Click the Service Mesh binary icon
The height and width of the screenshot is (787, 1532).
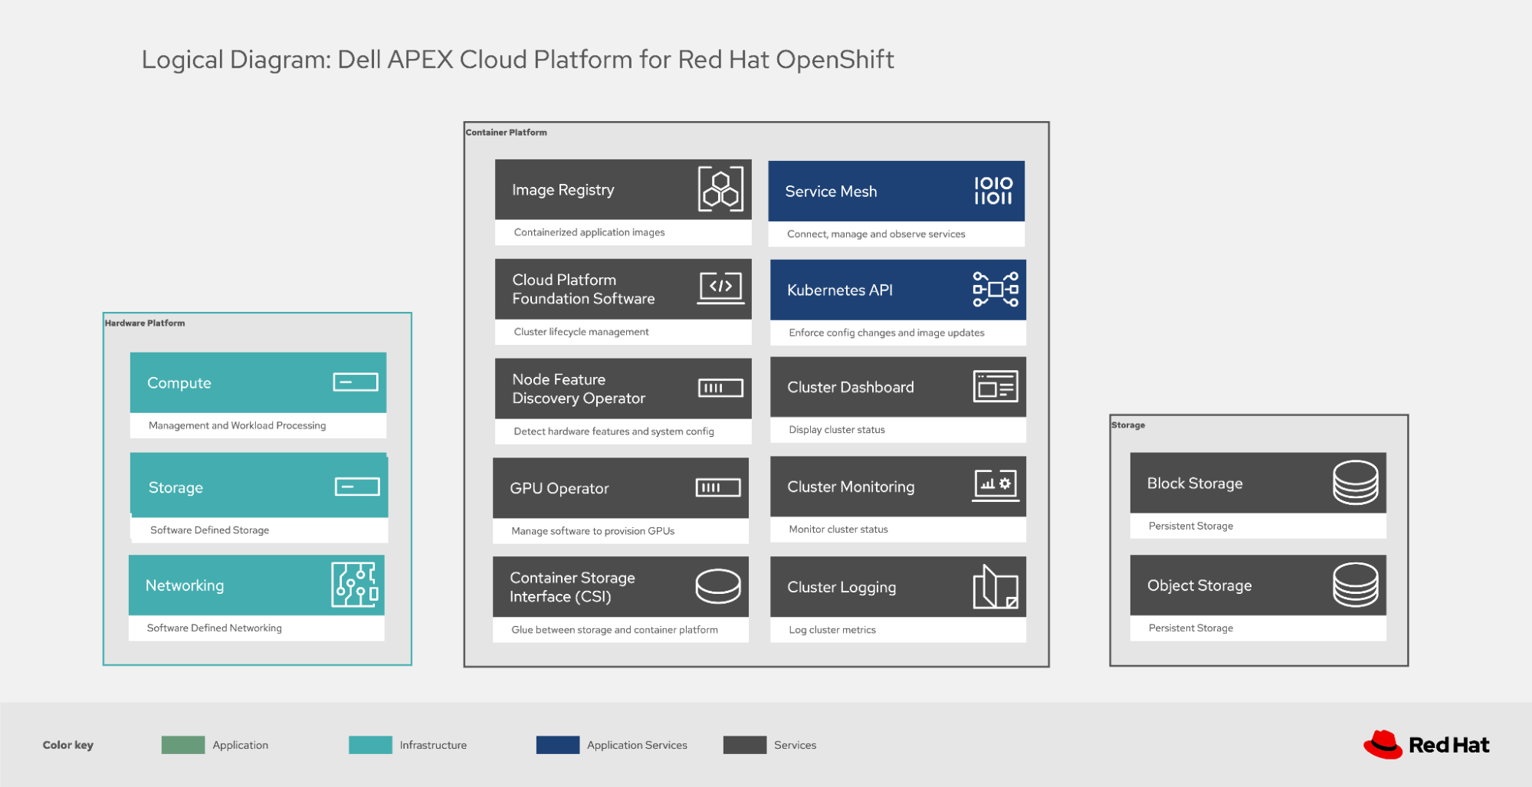click(993, 191)
